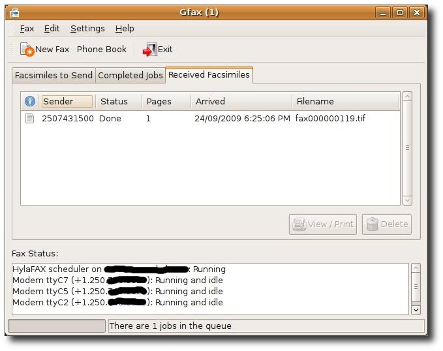Select the Received Facsimiles tab
This screenshot has height=351, width=443.
[209, 75]
